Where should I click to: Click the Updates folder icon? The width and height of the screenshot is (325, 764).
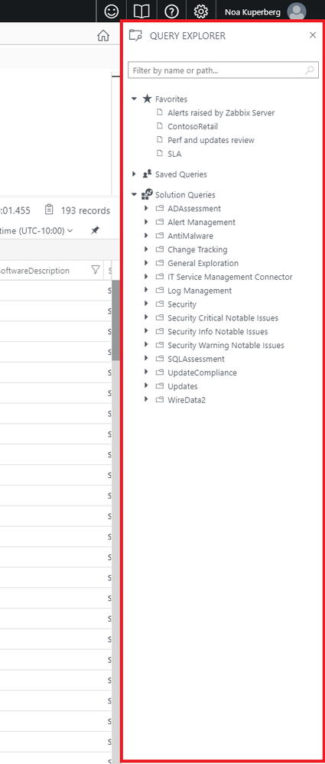(x=159, y=386)
